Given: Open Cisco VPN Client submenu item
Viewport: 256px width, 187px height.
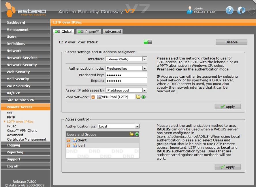Looking at the screenshot, I should pyautogui.click(x=22, y=130).
